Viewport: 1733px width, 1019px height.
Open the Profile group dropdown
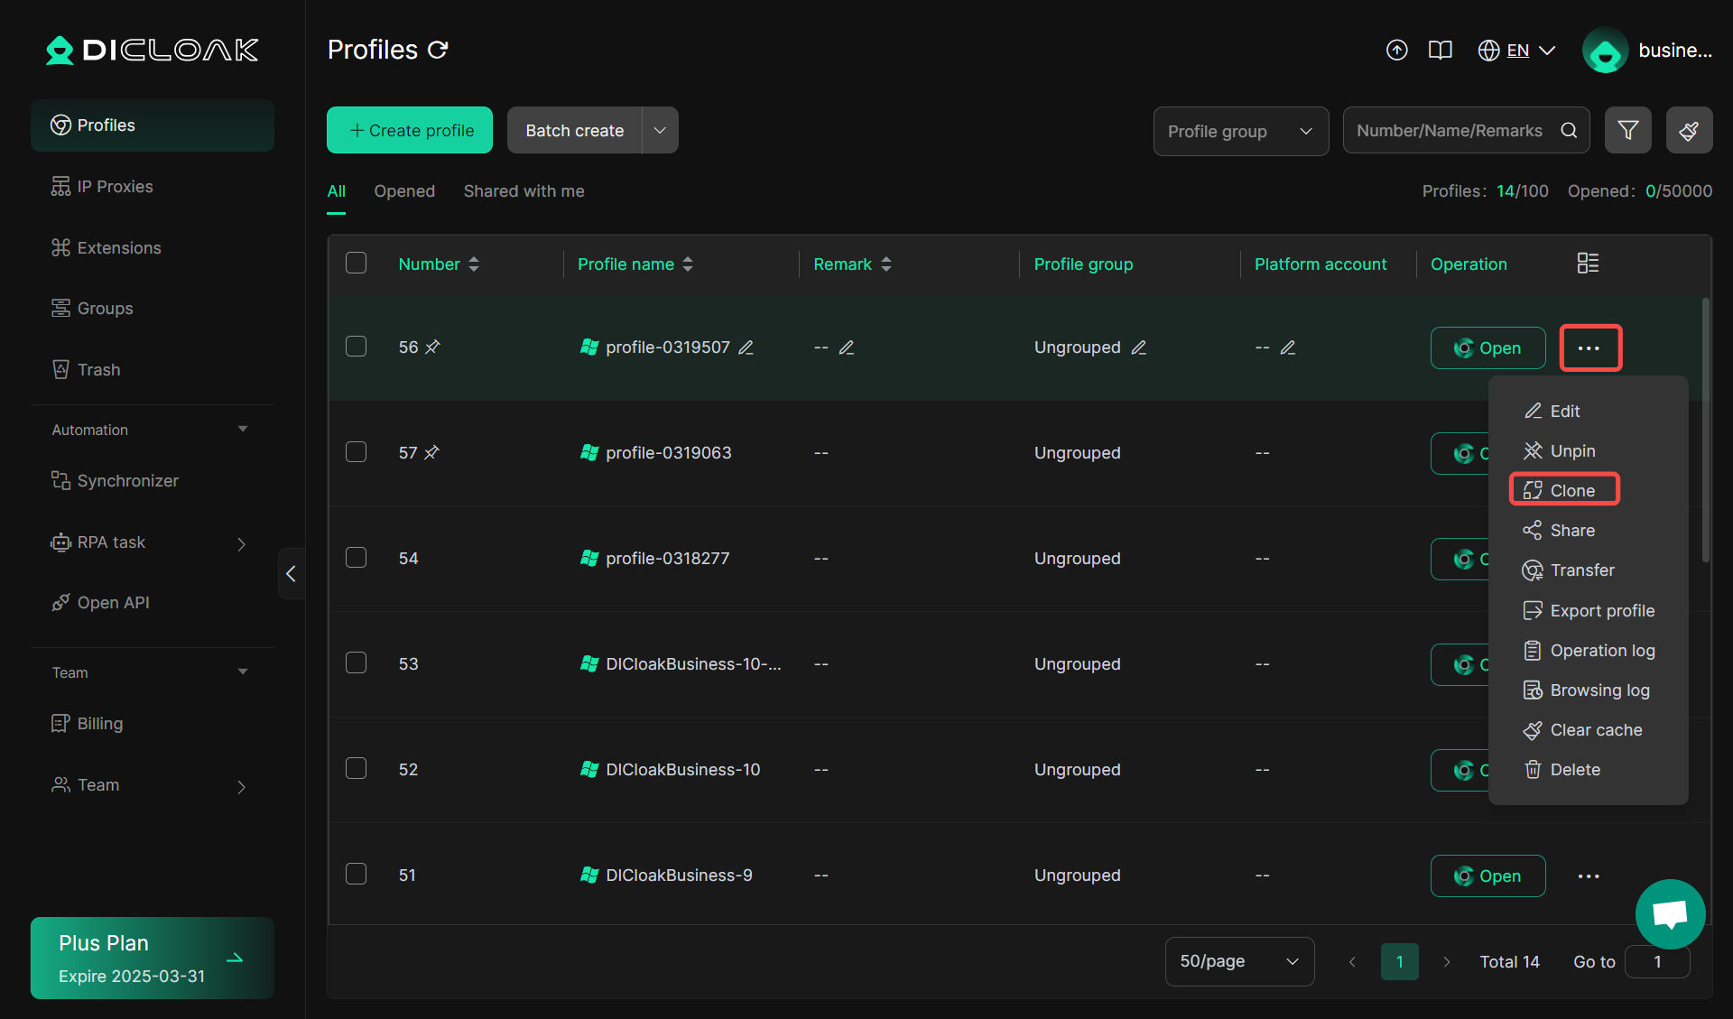click(x=1240, y=131)
